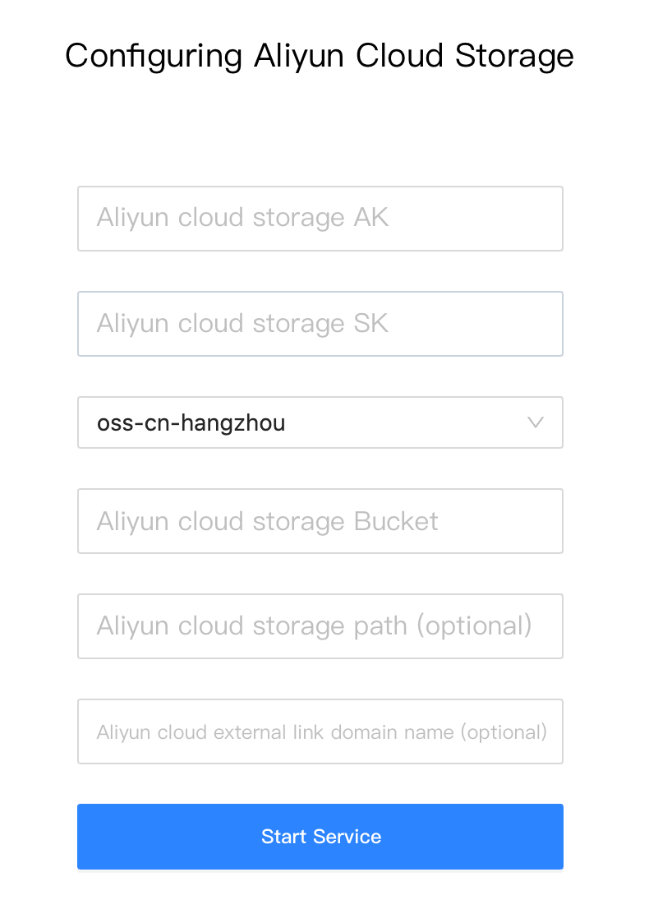Submit the form with Start Service
Viewport: 649px width, 909px height.
click(320, 837)
